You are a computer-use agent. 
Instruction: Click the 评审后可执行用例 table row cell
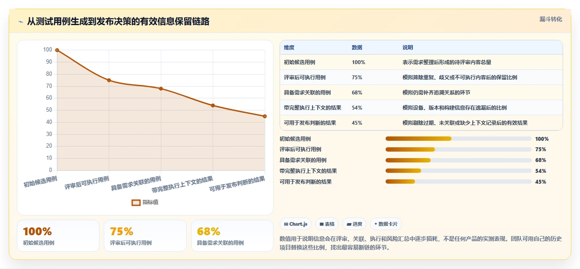(305, 78)
